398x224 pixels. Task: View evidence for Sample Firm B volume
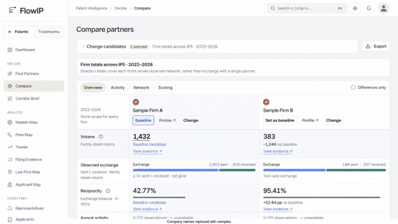point(278,151)
